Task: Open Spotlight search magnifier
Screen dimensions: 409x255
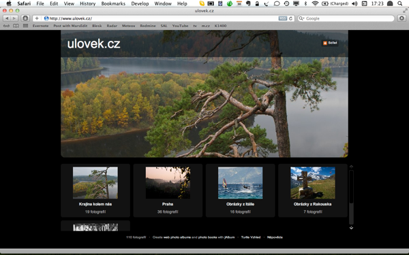Action: coord(400,3)
